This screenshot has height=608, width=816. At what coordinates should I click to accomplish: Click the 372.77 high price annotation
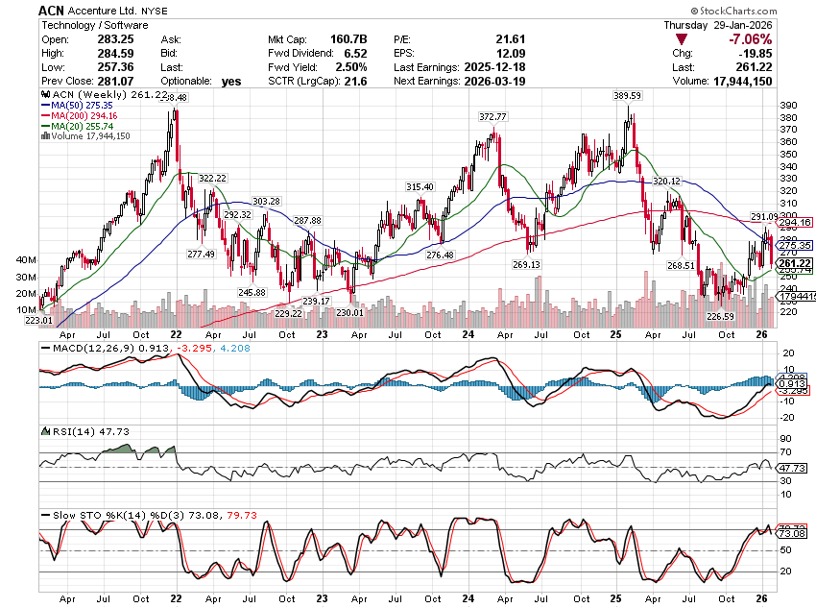point(492,116)
